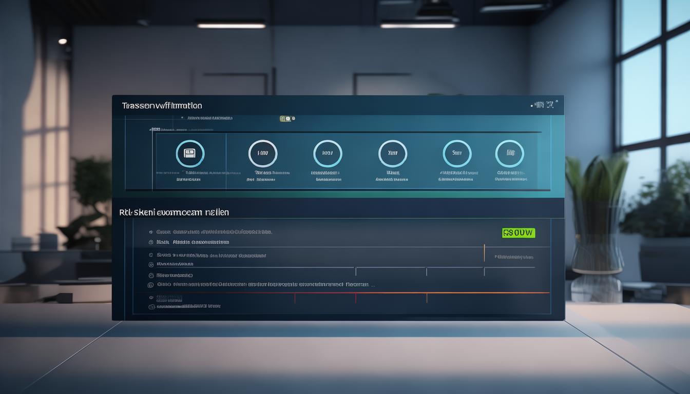
Task: Click the fourth circular step icon
Action: point(393,153)
